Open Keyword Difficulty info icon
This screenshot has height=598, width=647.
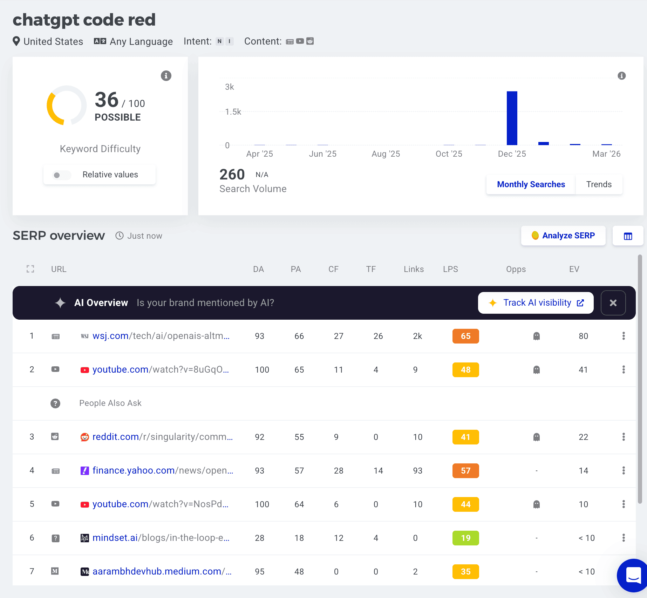point(166,76)
